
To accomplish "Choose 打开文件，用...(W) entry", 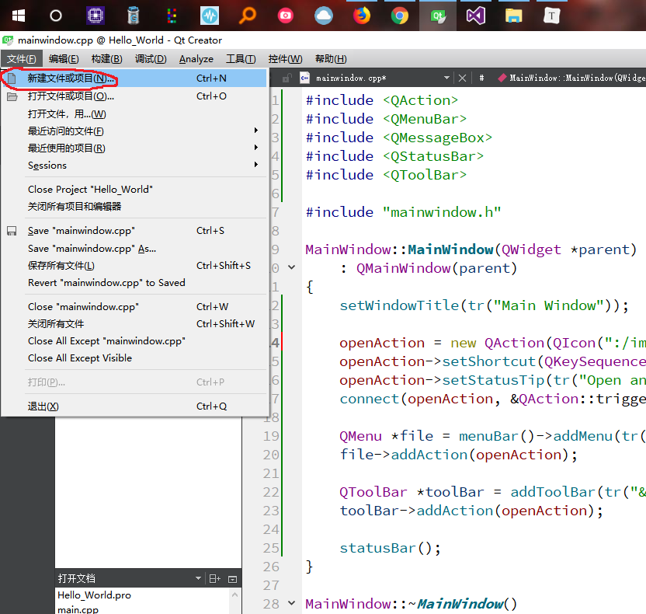I will click(x=134, y=113).
